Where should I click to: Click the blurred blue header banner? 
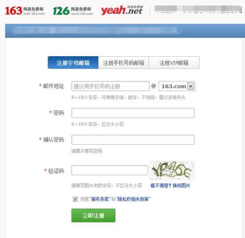(x=125, y=31)
